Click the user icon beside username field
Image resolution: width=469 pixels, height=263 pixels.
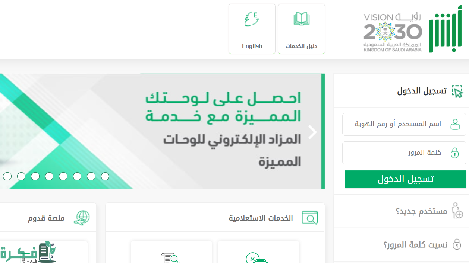click(455, 124)
